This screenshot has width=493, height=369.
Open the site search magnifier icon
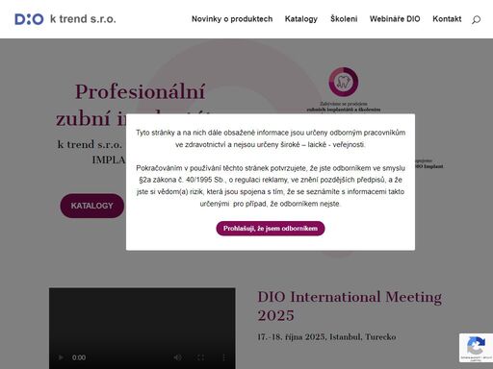(x=476, y=19)
